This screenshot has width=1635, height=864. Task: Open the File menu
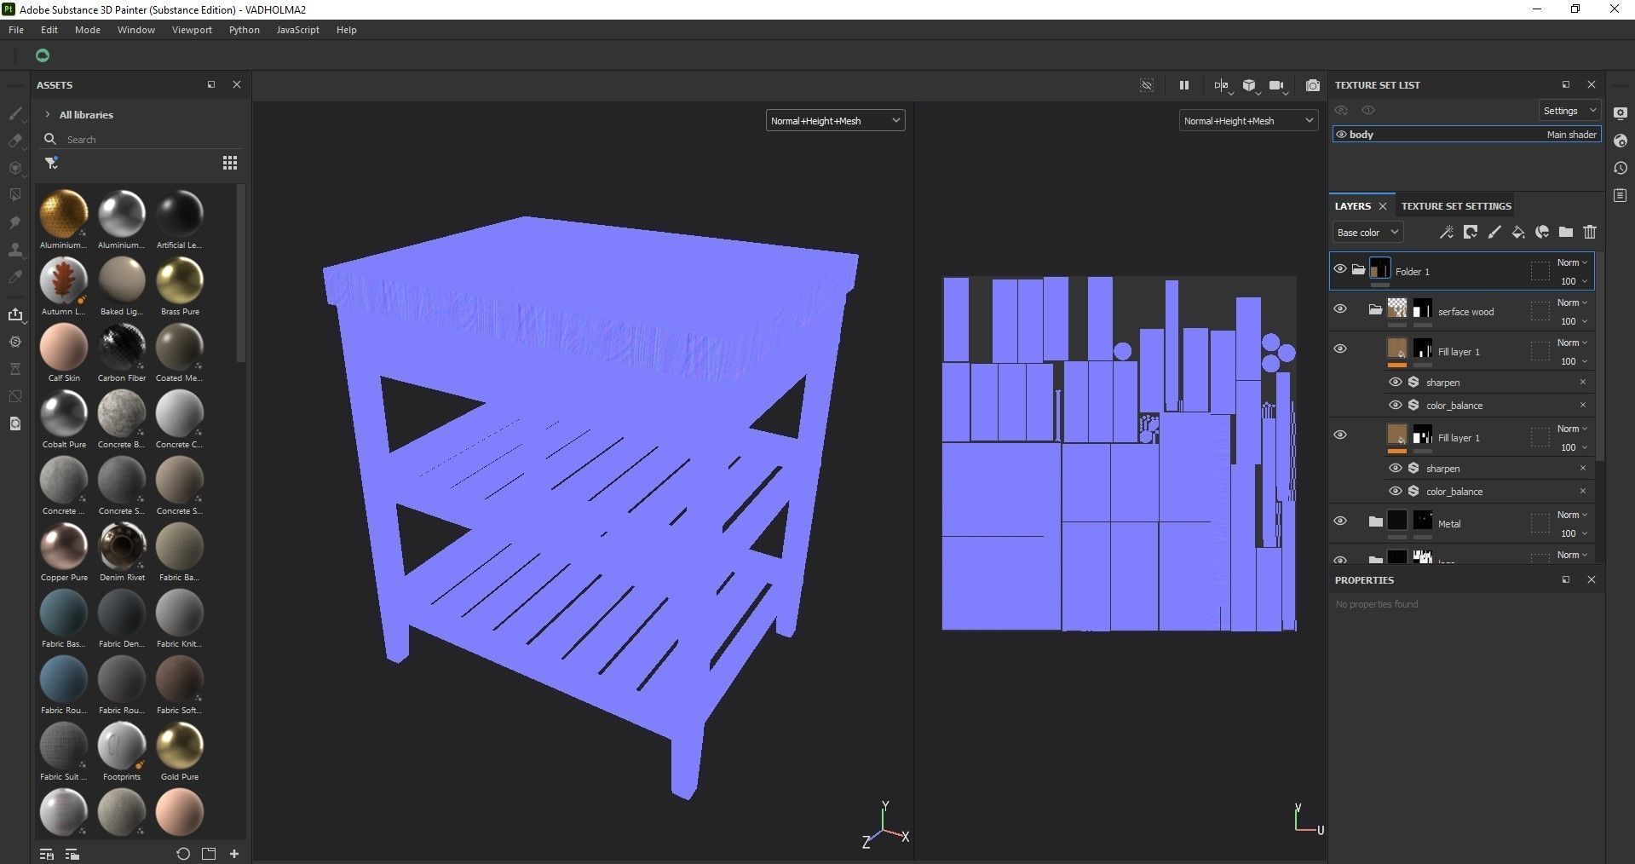(16, 30)
